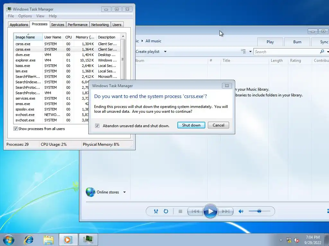Open the Performance tab
Image resolution: width=329 pixels, height=246 pixels.
click(x=78, y=24)
